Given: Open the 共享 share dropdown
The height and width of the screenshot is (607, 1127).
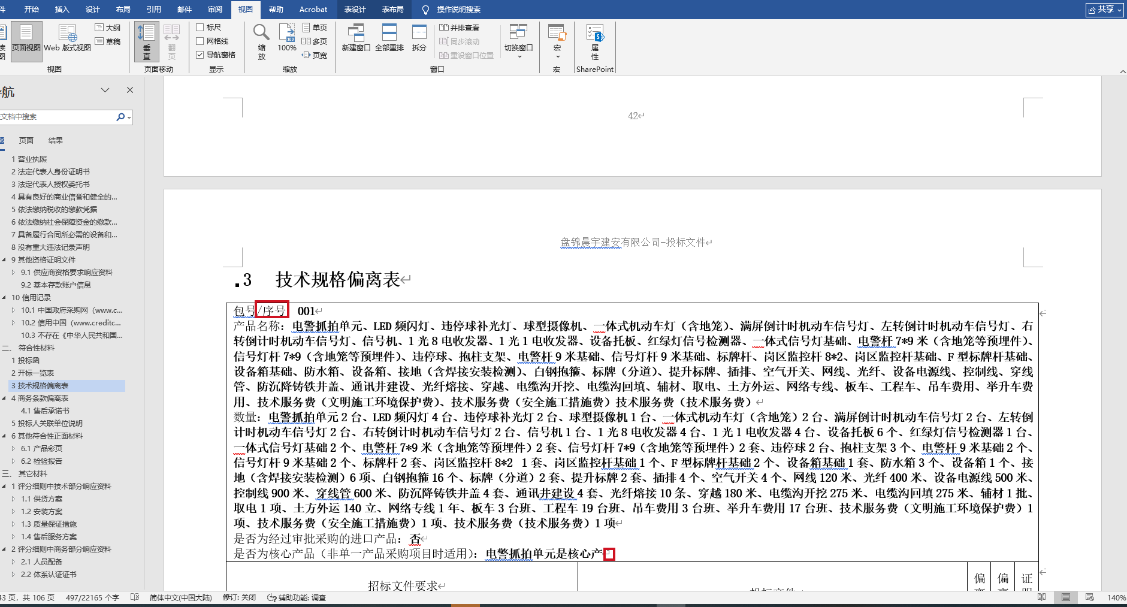Looking at the screenshot, I should pyautogui.click(x=1105, y=10).
